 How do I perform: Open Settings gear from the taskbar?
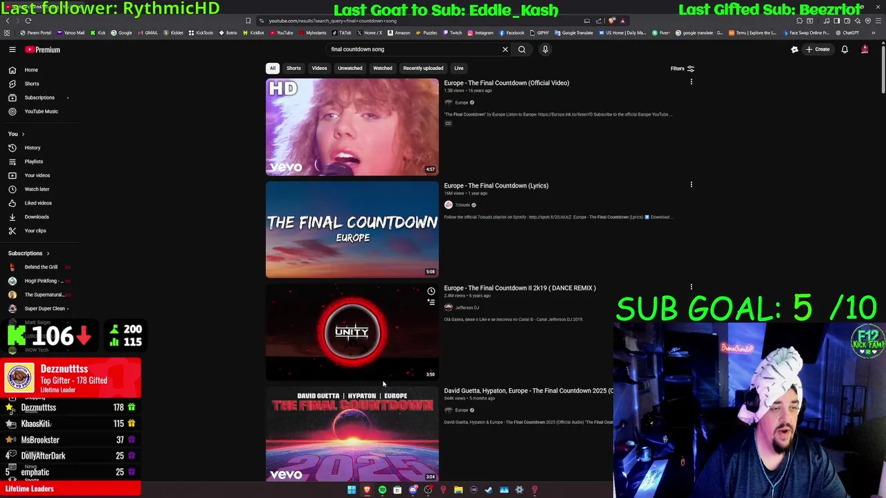coord(519,490)
